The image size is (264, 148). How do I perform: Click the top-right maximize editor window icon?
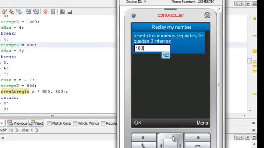(254, 4)
